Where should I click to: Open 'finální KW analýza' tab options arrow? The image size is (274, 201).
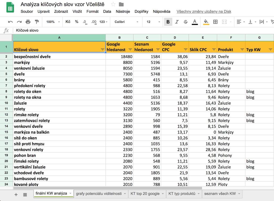(70, 193)
